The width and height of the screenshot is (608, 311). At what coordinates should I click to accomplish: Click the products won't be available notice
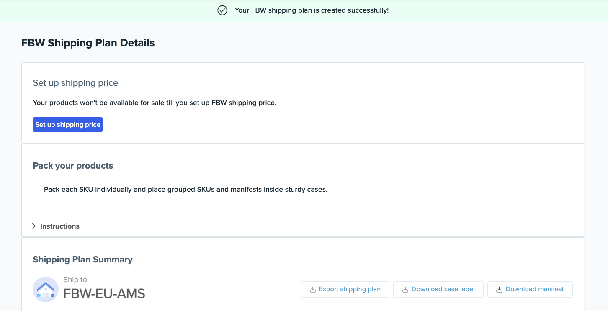(155, 103)
